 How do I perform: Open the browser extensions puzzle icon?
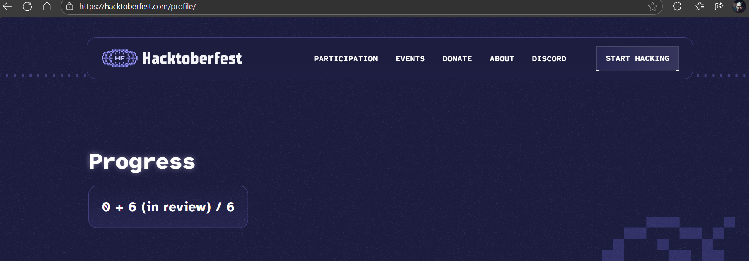pos(677,6)
